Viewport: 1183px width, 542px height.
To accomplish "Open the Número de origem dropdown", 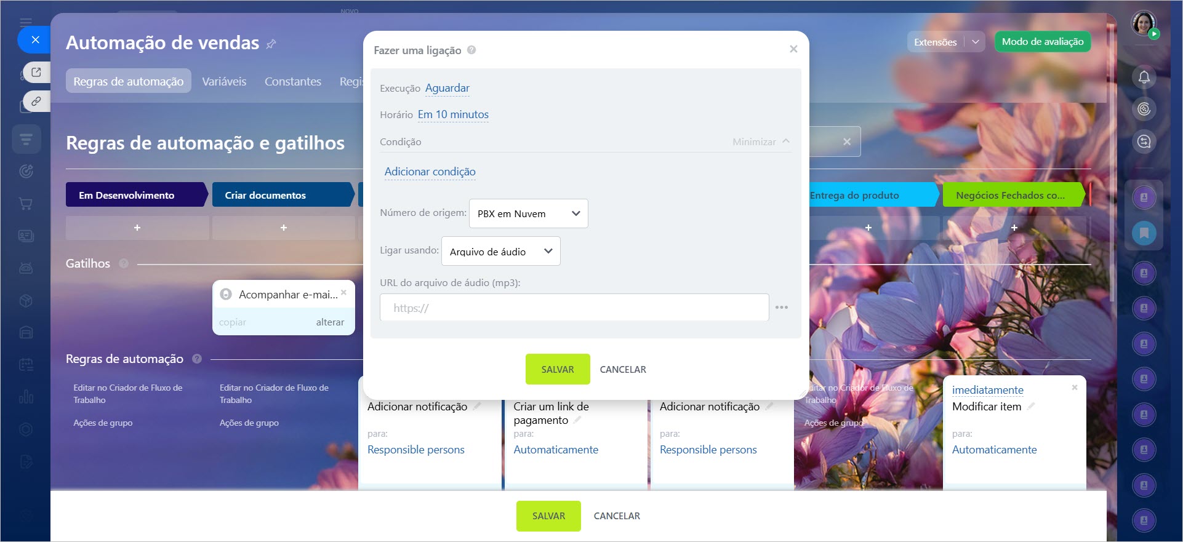I will (528, 213).
